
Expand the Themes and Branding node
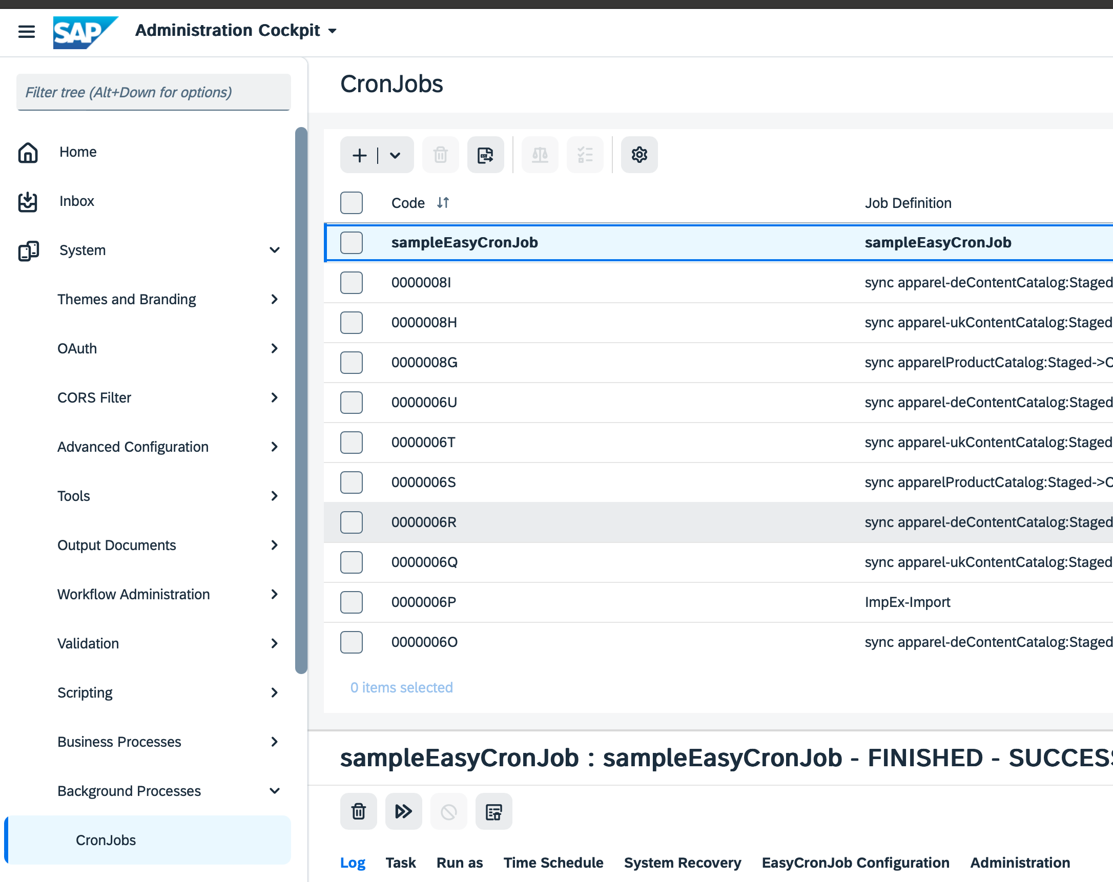tap(274, 299)
